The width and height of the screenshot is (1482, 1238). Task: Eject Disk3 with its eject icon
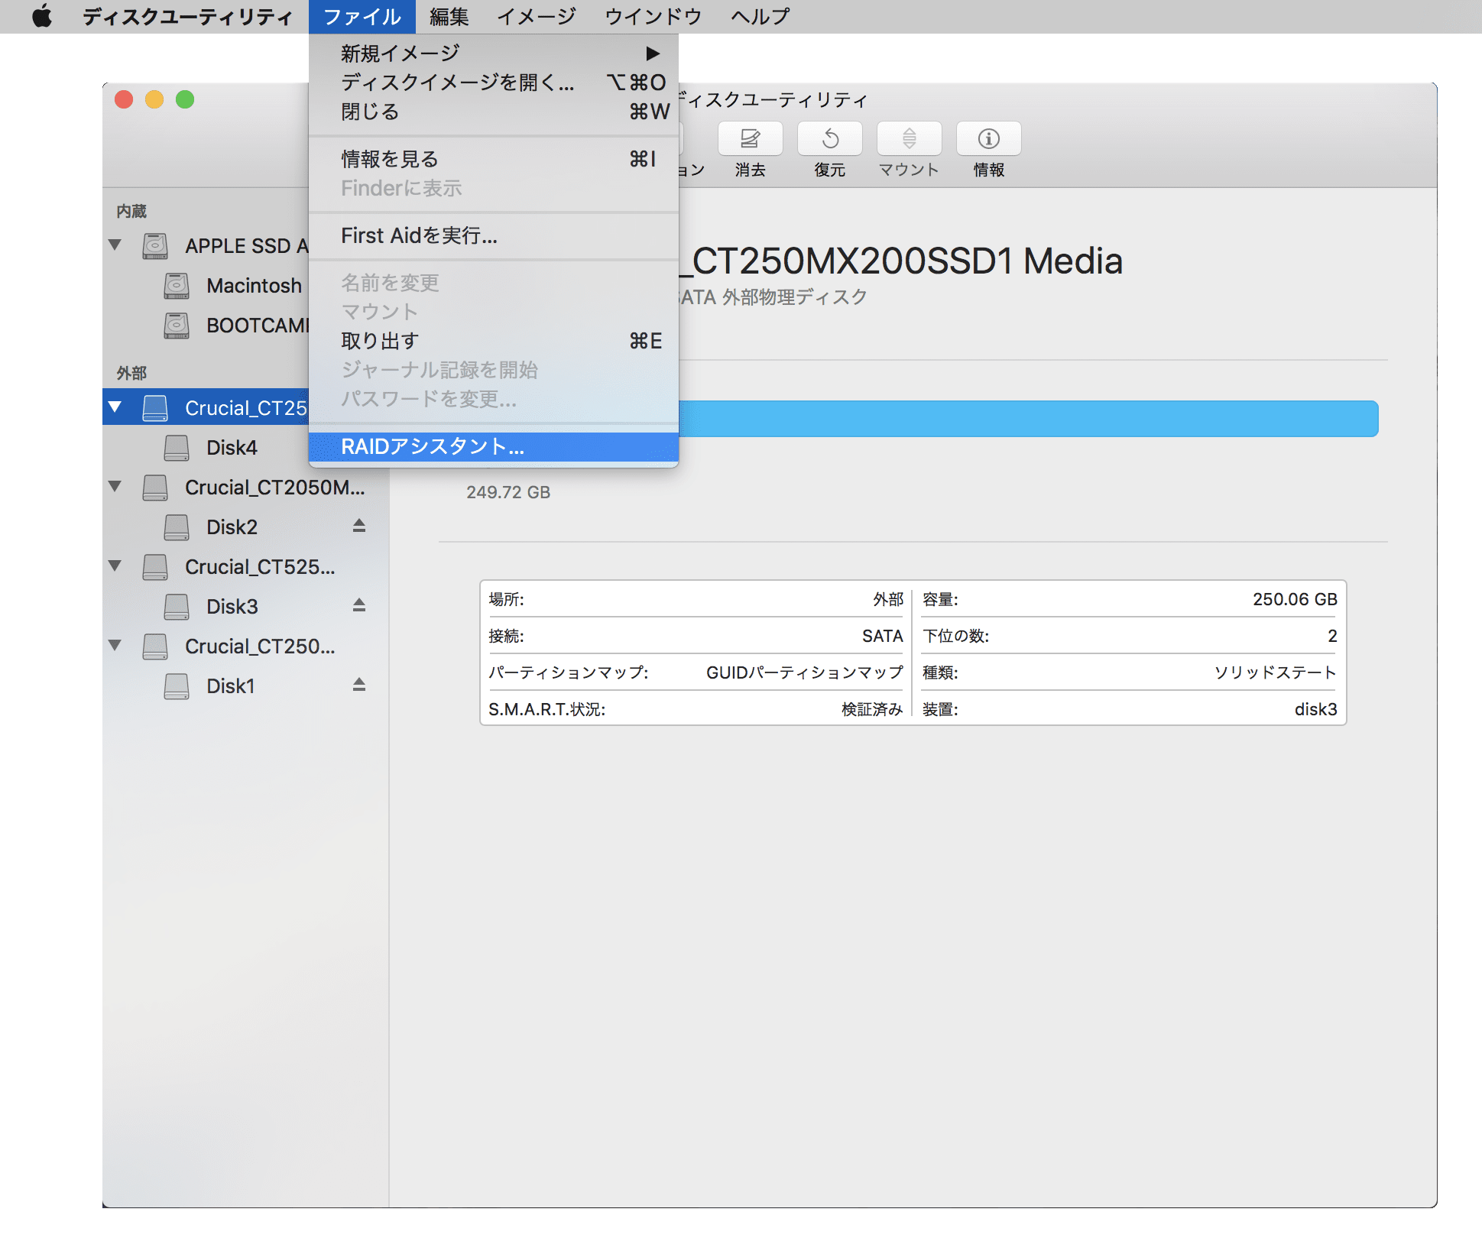point(359,605)
